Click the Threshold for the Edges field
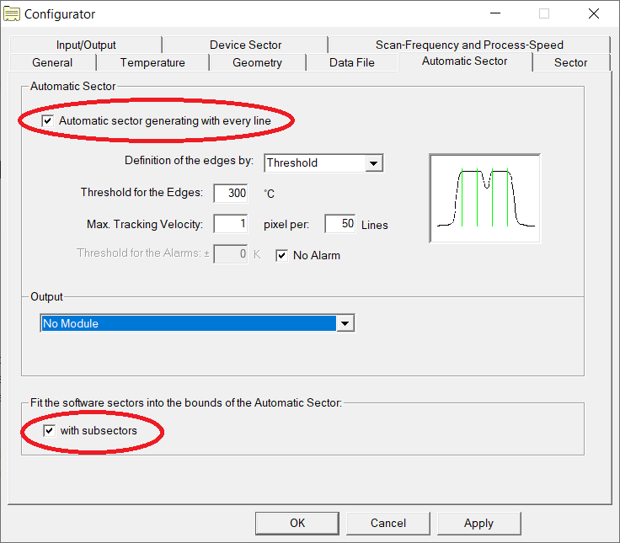The image size is (620, 543). coord(231,194)
